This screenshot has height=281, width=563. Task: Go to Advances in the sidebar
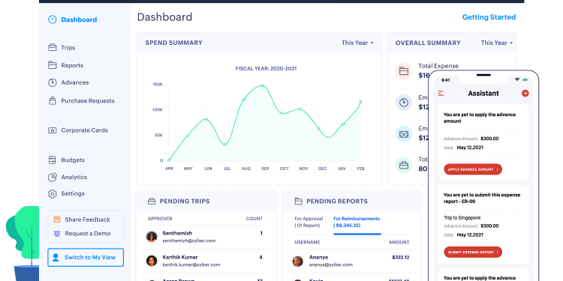(74, 82)
